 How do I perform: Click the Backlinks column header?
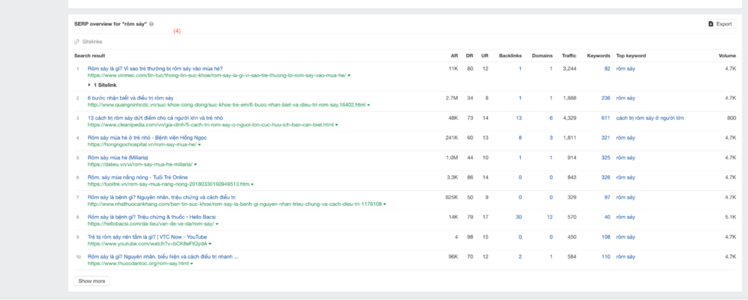511,55
